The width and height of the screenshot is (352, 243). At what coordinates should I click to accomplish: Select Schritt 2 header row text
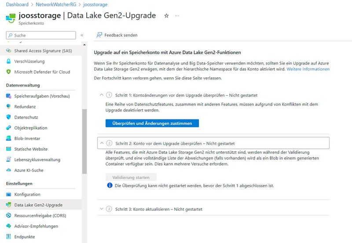175,143
